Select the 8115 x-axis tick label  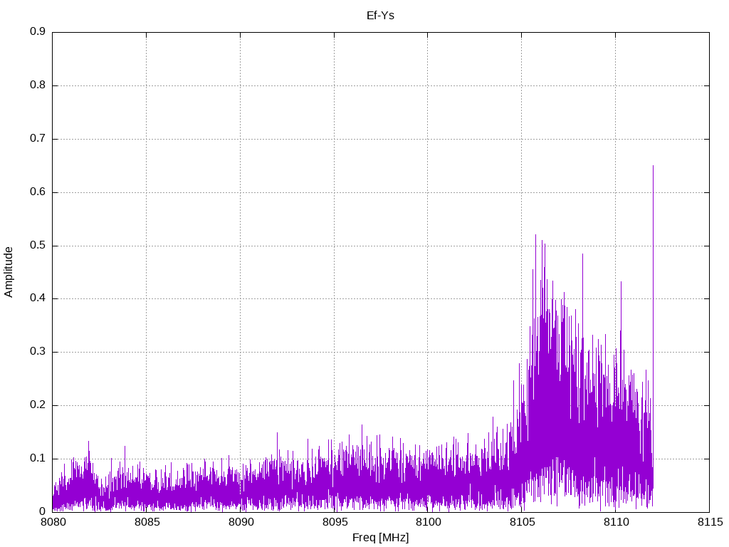709,523
